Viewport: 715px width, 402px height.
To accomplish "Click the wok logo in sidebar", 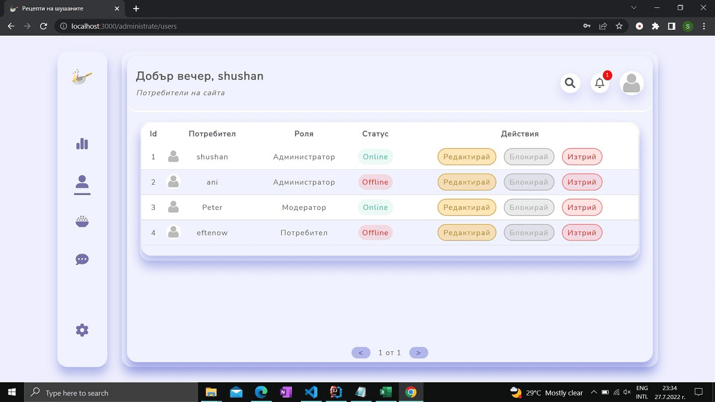I will (x=82, y=77).
